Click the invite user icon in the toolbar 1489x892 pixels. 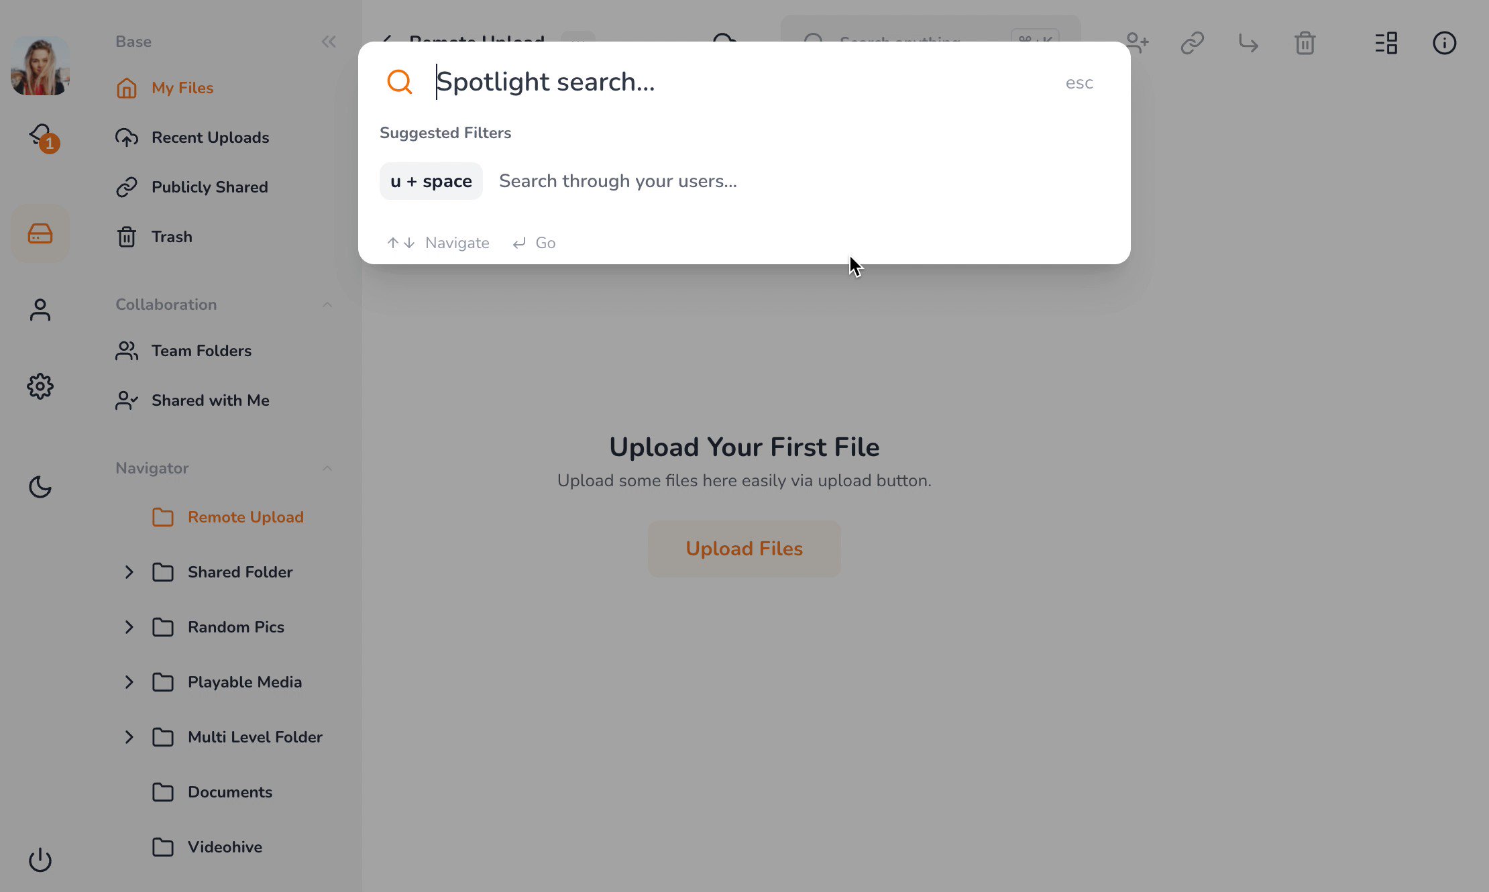click(1137, 43)
